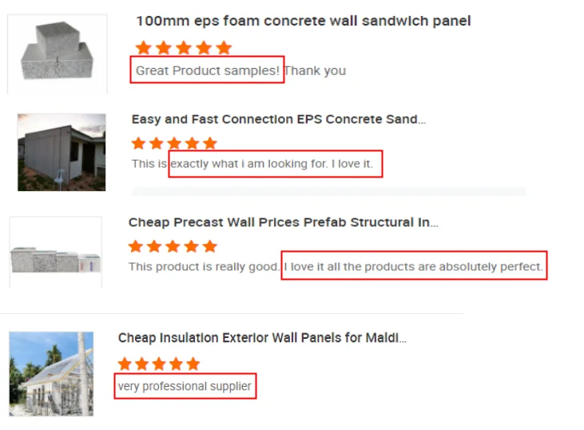Image resolution: width=584 pixels, height=430 pixels.
Task: Click the last star of the Insulation Exterior Wall rating
Action: click(193, 364)
